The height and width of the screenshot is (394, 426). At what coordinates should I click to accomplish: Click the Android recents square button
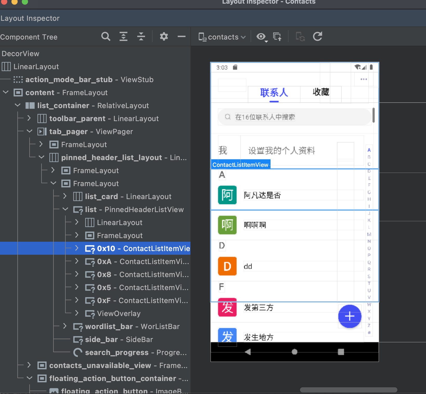pyautogui.click(x=341, y=352)
